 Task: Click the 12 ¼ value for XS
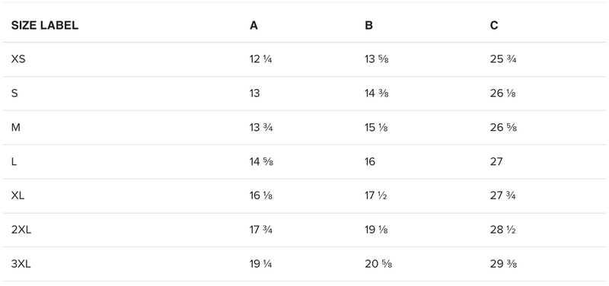(260, 59)
